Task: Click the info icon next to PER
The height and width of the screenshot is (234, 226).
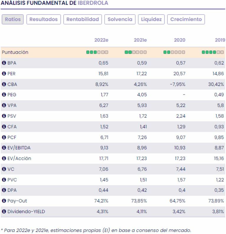Action: point(4,73)
